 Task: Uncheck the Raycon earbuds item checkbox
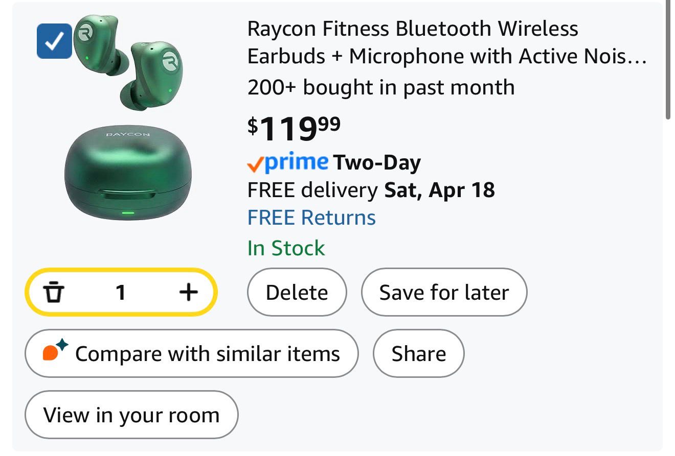(x=54, y=41)
